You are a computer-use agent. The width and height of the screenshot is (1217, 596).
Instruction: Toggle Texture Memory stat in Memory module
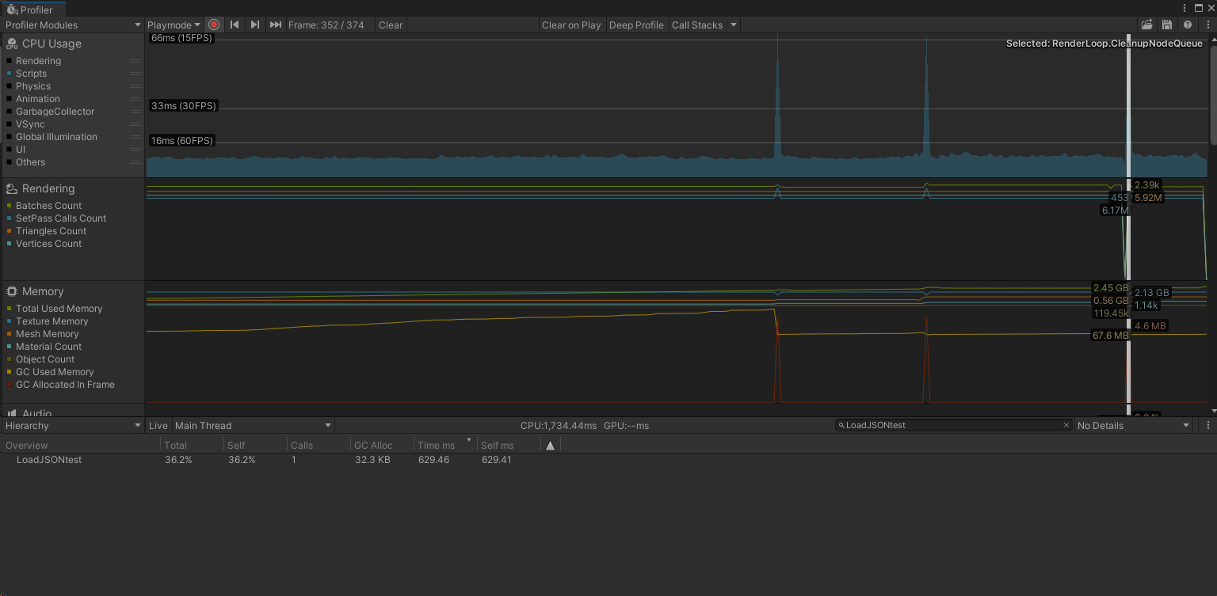pyautogui.click(x=10, y=321)
